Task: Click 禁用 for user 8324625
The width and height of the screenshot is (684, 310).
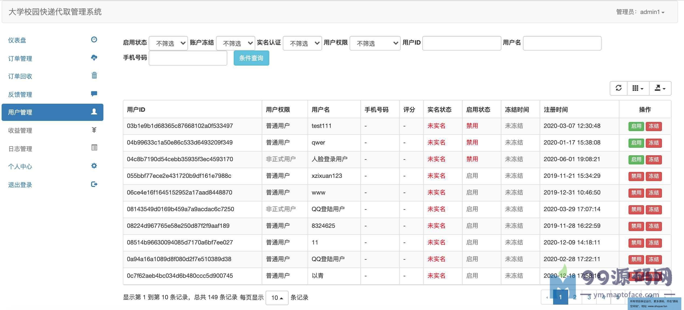Action: [636, 226]
